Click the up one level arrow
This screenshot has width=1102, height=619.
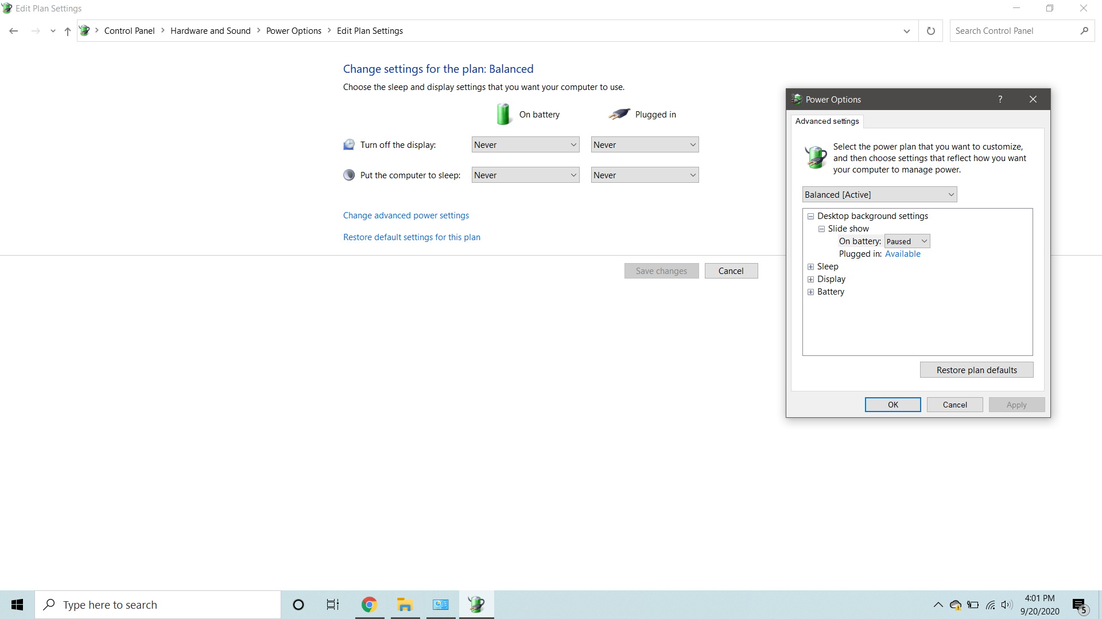click(67, 31)
